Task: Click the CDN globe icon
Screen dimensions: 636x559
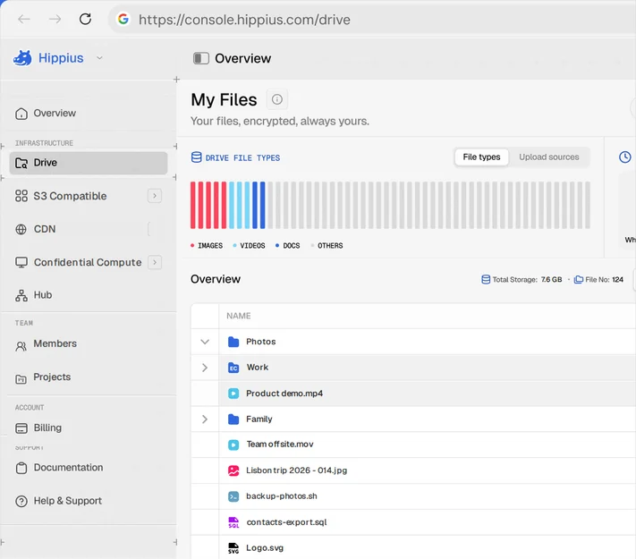Action: [21, 229]
